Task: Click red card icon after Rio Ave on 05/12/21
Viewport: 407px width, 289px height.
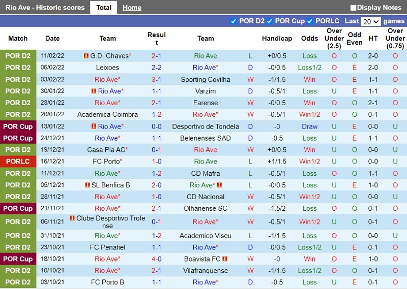Action: [x=220, y=185]
